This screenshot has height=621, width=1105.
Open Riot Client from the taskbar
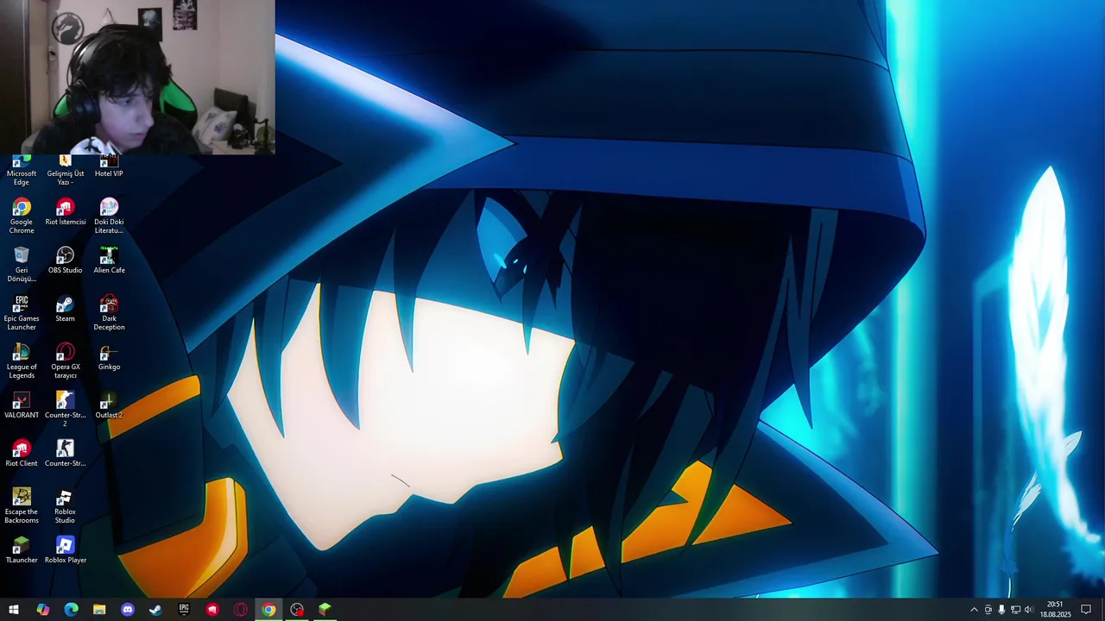pos(212,610)
